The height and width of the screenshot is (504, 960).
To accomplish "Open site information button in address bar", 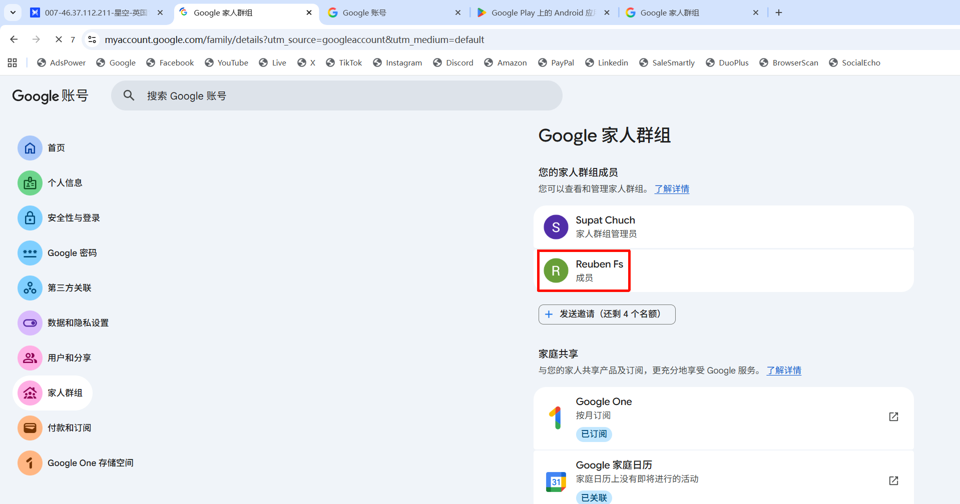I will pyautogui.click(x=92, y=39).
